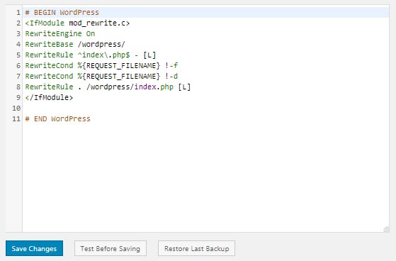Click on 'RewriteEngine On' line
The width and height of the screenshot is (396, 261).
coord(60,33)
